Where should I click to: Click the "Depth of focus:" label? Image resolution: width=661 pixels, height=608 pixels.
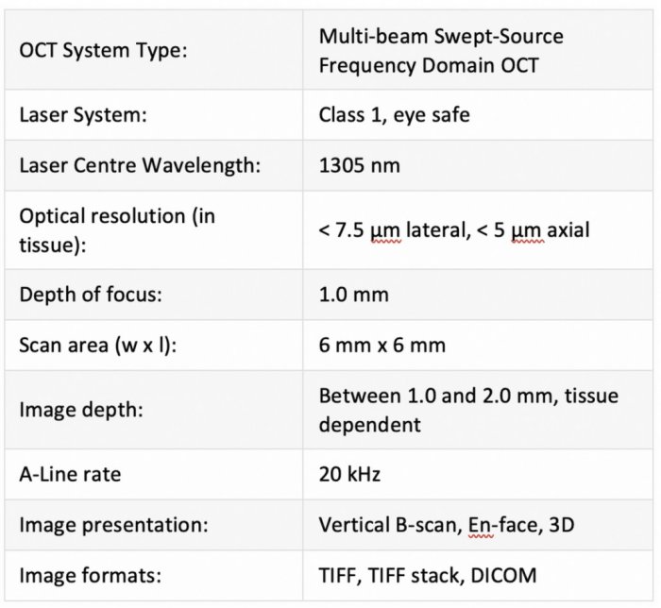[91, 294]
